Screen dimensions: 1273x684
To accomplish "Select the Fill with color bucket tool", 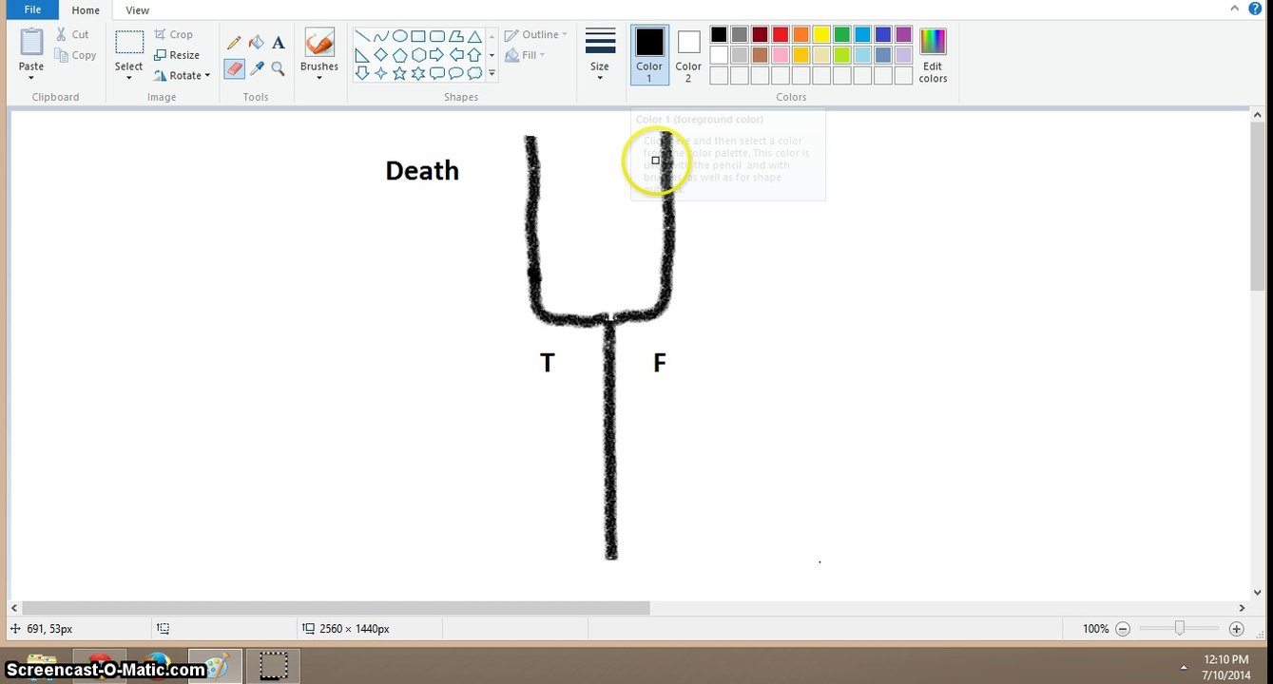I will [257, 43].
